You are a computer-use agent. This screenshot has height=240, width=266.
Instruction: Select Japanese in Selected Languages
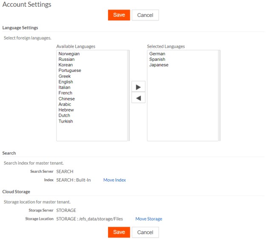(159, 65)
